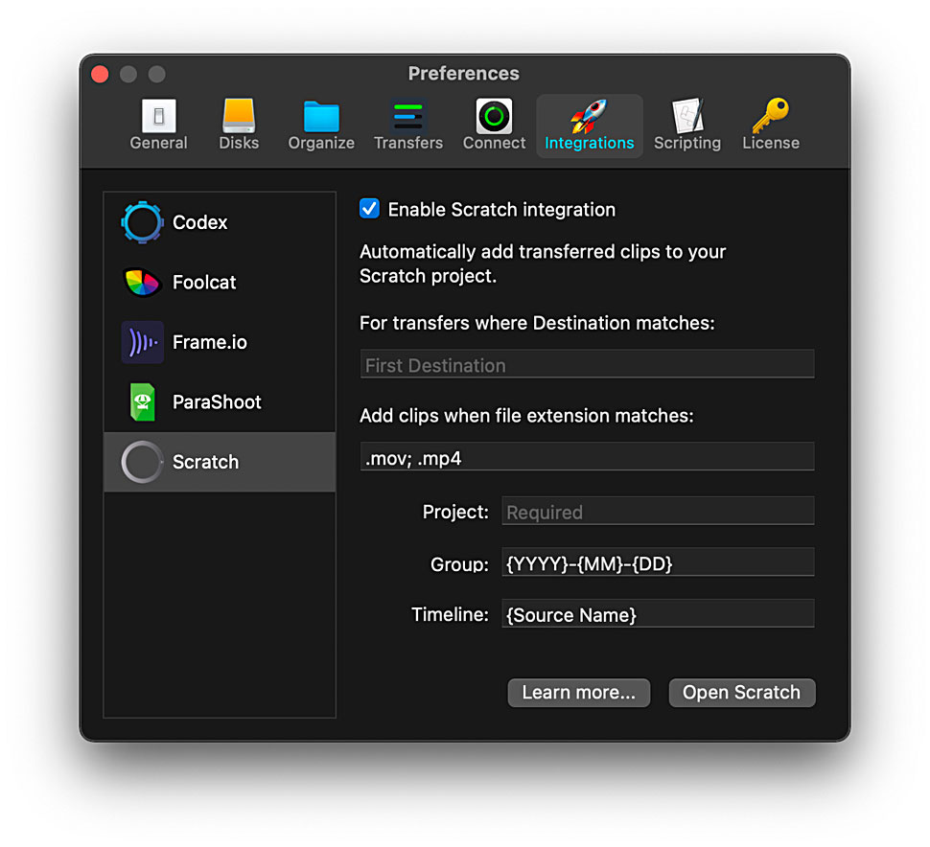Select the Foolcat integration icon
This screenshot has height=847, width=930.
142,282
